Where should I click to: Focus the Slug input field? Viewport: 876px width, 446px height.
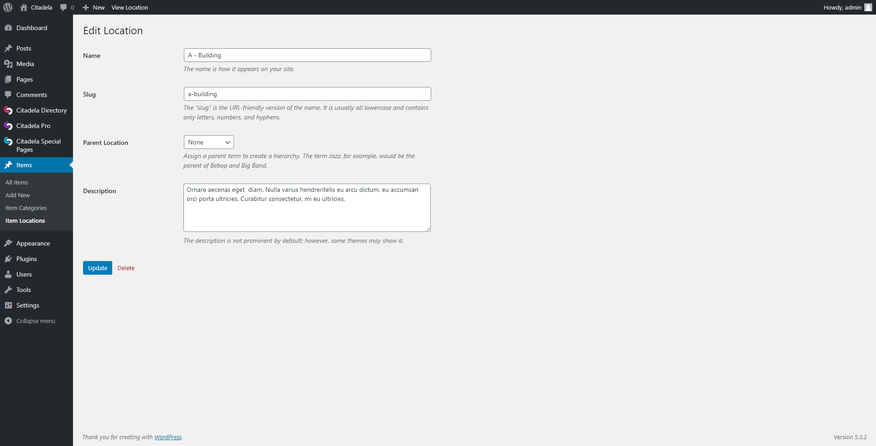coord(307,94)
